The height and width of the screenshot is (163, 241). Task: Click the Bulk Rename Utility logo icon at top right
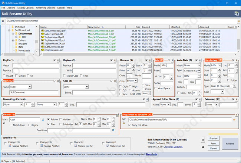click(237, 13)
